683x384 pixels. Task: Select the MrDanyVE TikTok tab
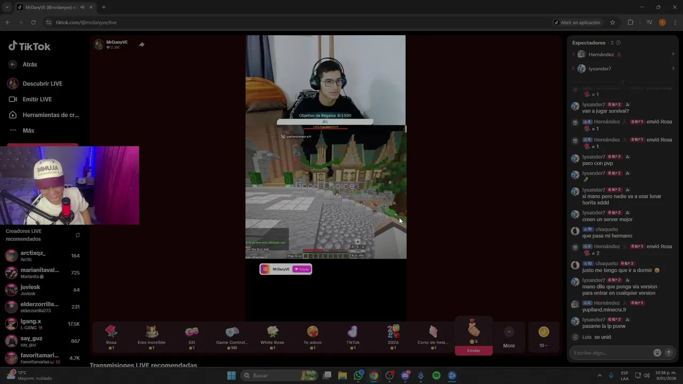54,7
